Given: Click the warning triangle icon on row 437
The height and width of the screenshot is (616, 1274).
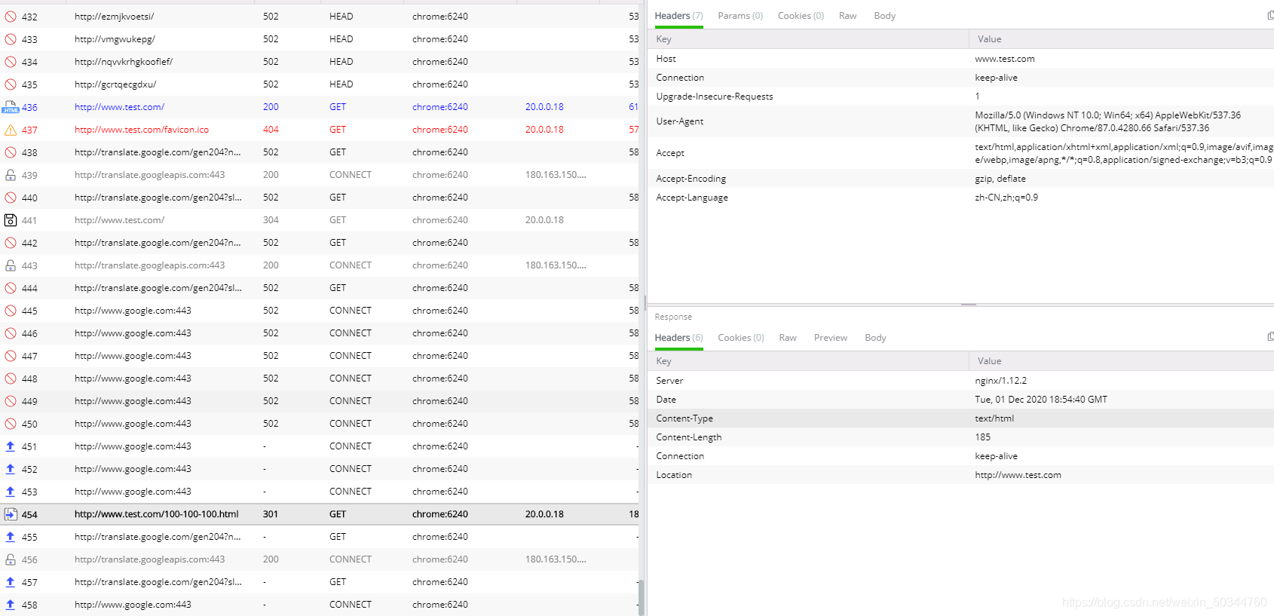Looking at the screenshot, I should point(11,130).
